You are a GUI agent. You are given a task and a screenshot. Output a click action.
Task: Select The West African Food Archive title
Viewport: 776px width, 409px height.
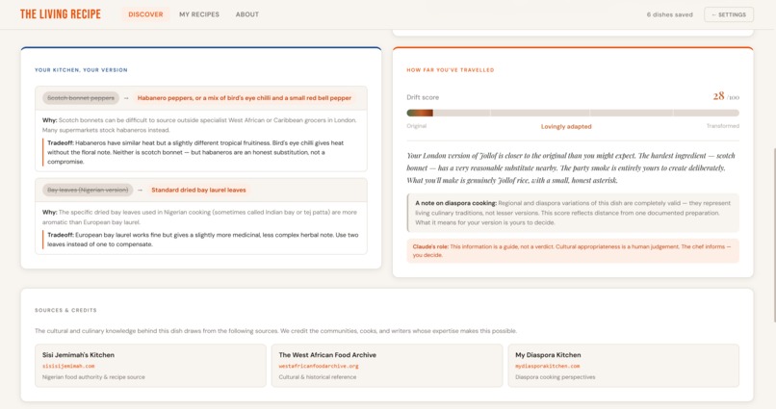327,355
